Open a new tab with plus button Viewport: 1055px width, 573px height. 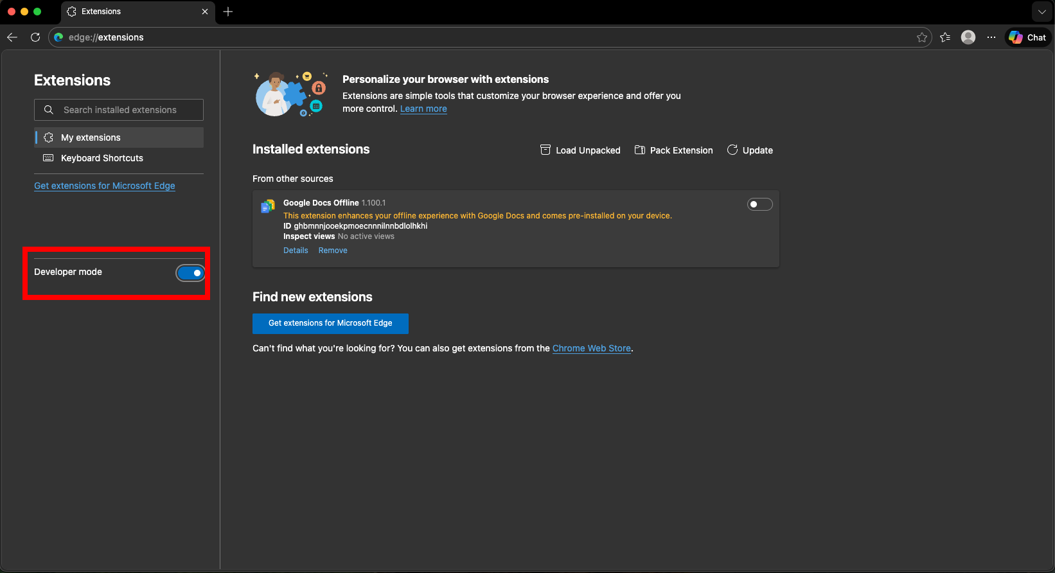pos(228,12)
